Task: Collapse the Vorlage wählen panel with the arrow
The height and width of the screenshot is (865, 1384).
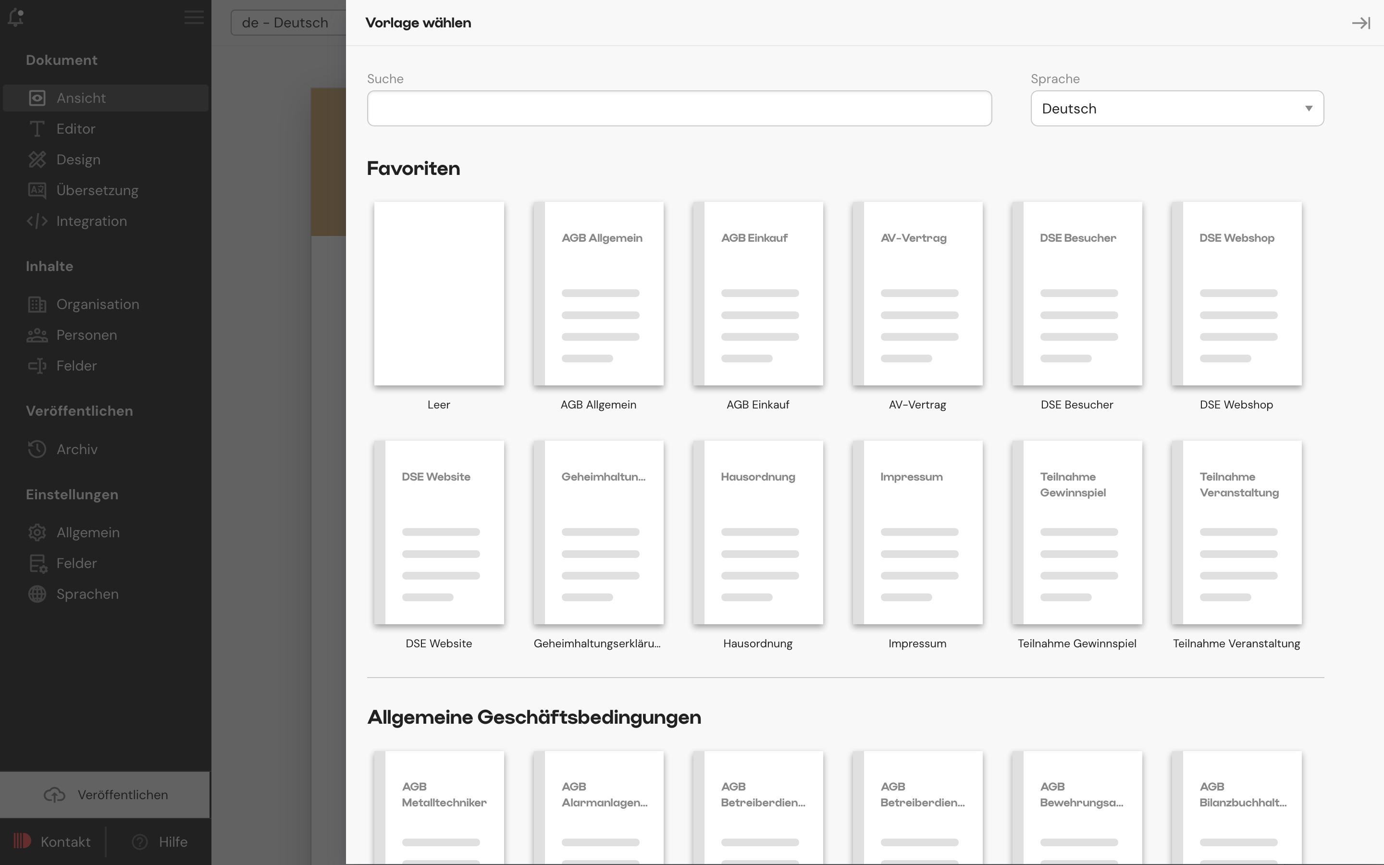Action: click(x=1361, y=23)
